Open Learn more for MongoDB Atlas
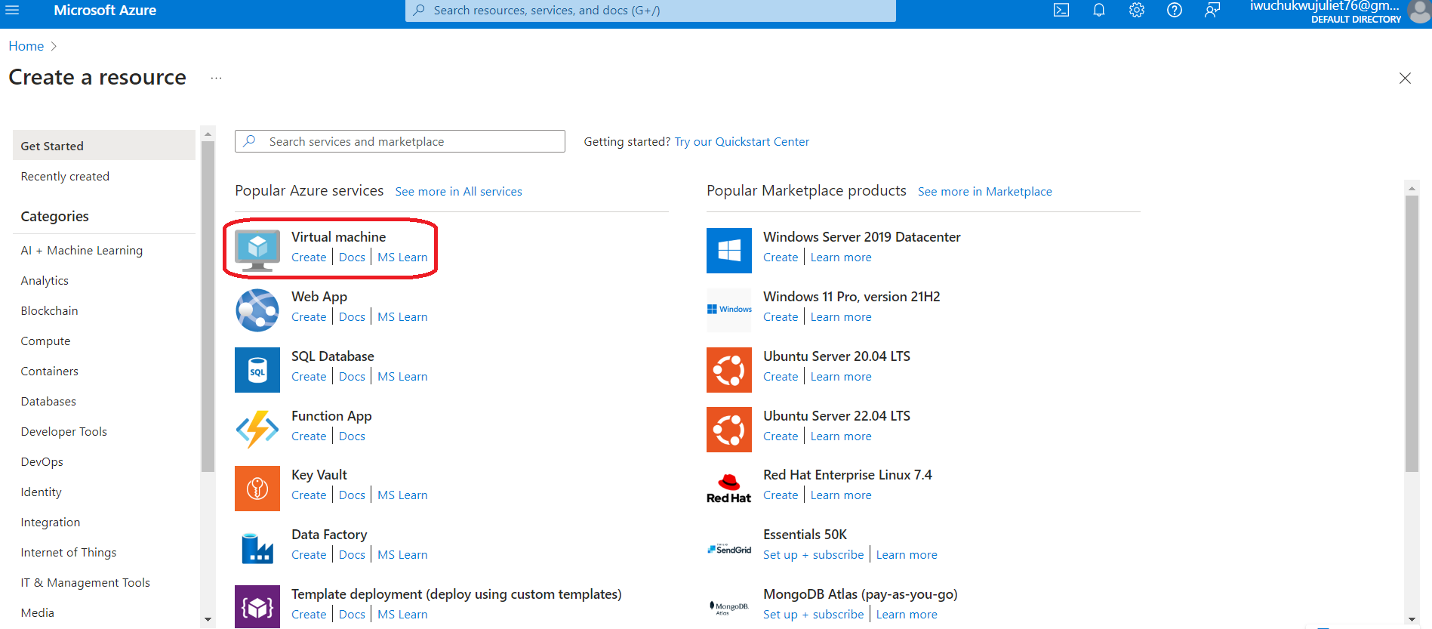The width and height of the screenshot is (1432, 629). pos(907,615)
